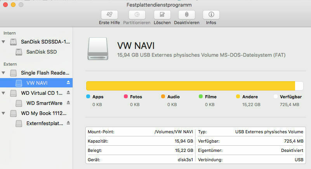Minimize window with yellow button

(13, 5)
